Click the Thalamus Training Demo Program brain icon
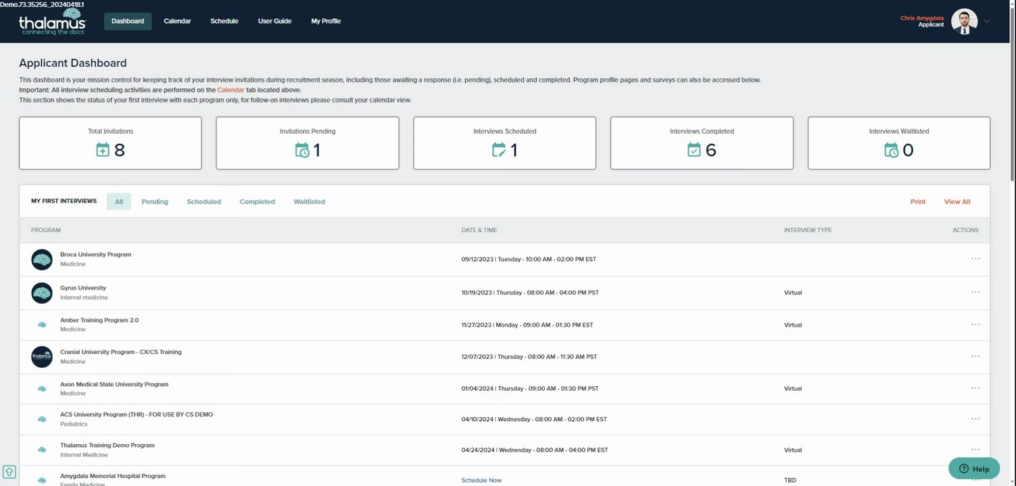This screenshot has width=1016, height=486. click(x=42, y=450)
